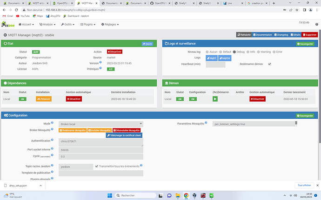Click the back arrow next to MQTT Manager title

point(5,35)
